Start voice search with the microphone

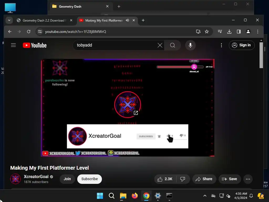point(190,45)
